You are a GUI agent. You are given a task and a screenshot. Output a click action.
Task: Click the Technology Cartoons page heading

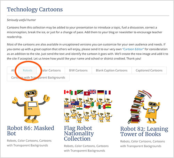click(x=35, y=9)
